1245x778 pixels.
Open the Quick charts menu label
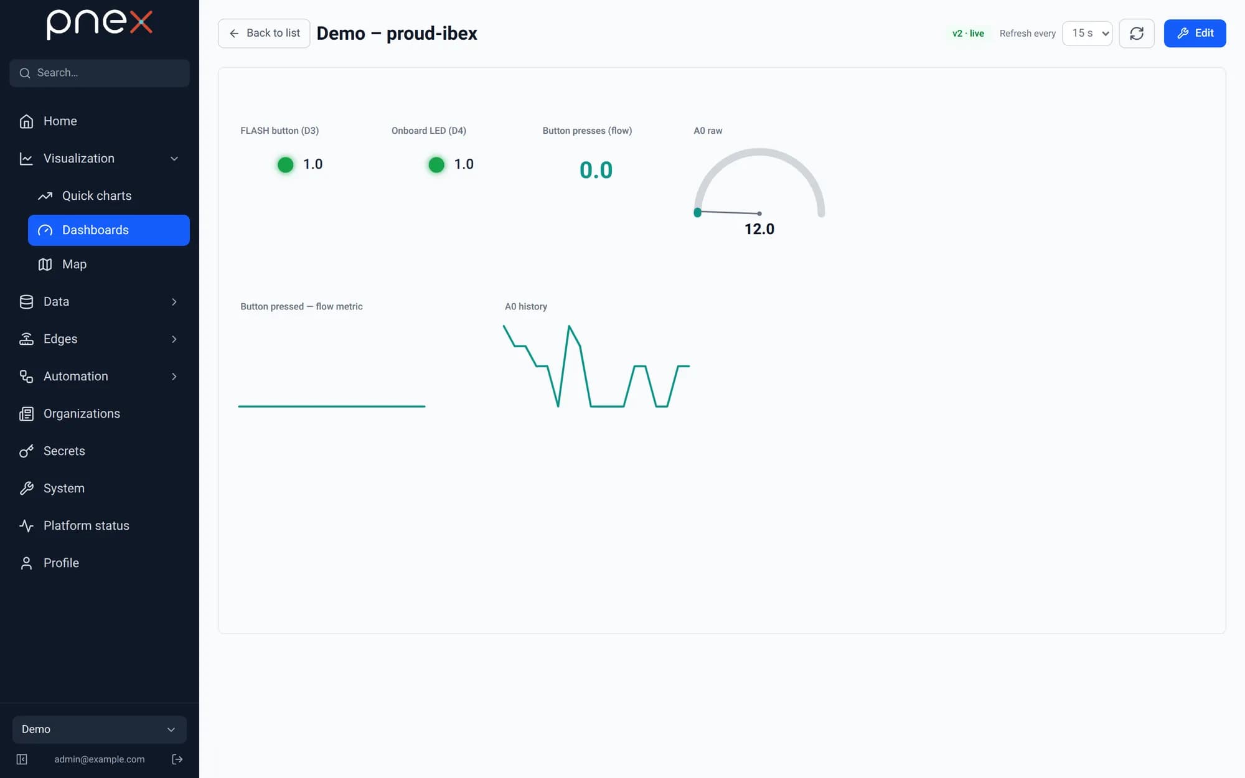(96, 196)
